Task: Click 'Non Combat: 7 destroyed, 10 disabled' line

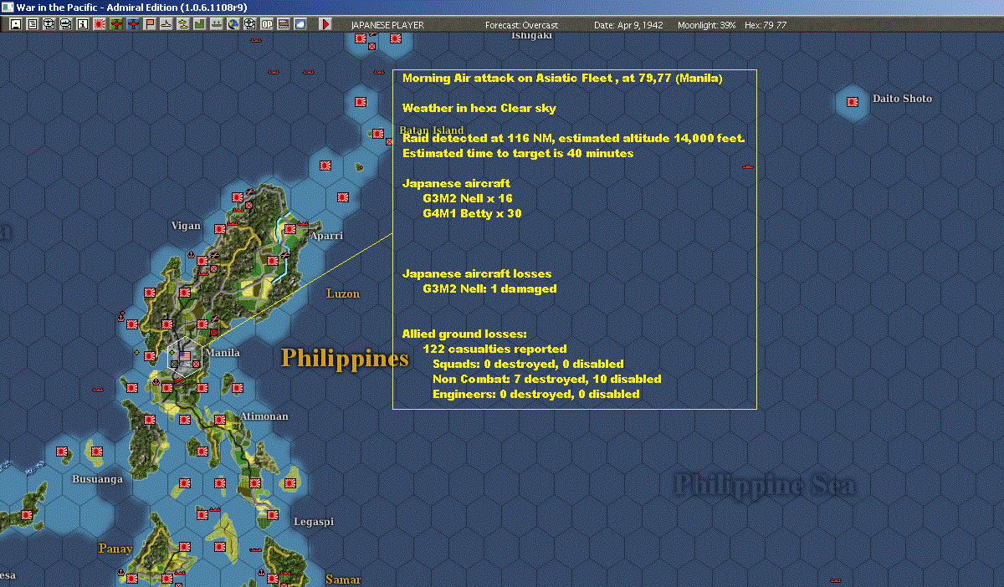Action: point(547,379)
